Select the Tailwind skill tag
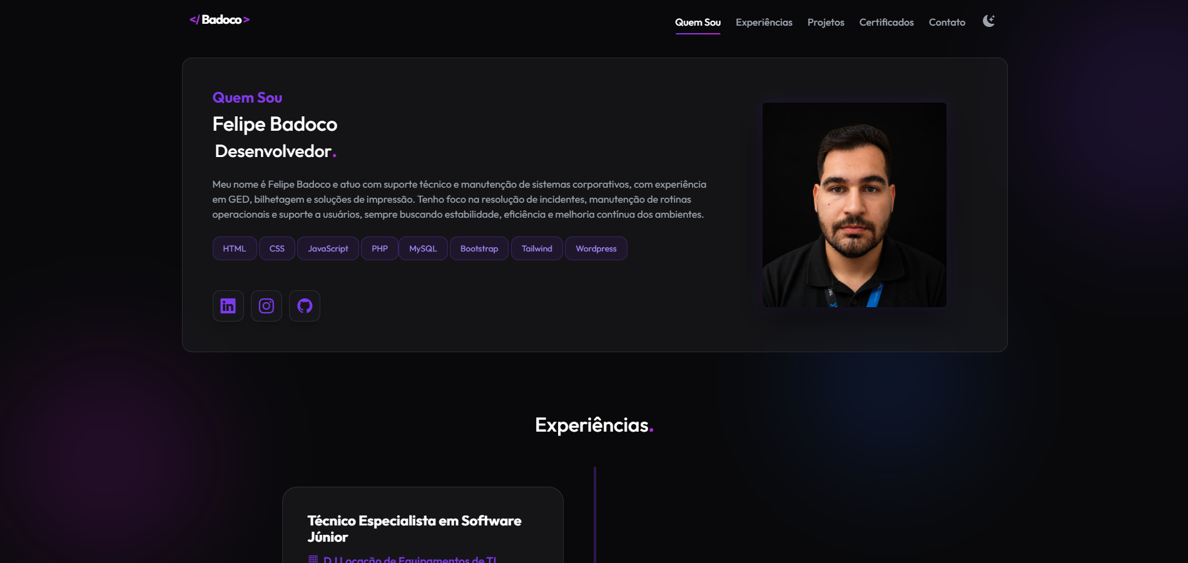The width and height of the screenshot is (1188, 563). tap(537, 248)
